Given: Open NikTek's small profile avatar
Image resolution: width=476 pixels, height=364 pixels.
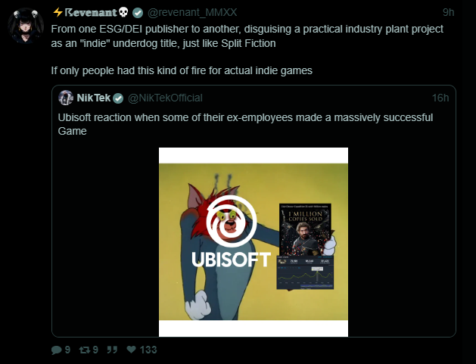Looking at the screenshot, I should 66,98.
